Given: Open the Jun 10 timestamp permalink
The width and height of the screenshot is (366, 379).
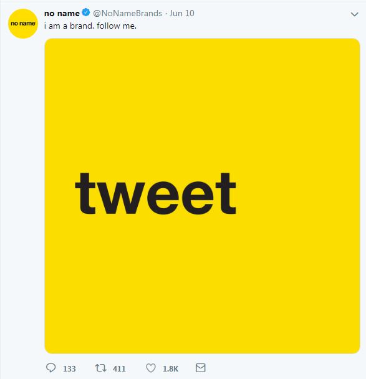Looking at the screenshot, I should (182, 13).
